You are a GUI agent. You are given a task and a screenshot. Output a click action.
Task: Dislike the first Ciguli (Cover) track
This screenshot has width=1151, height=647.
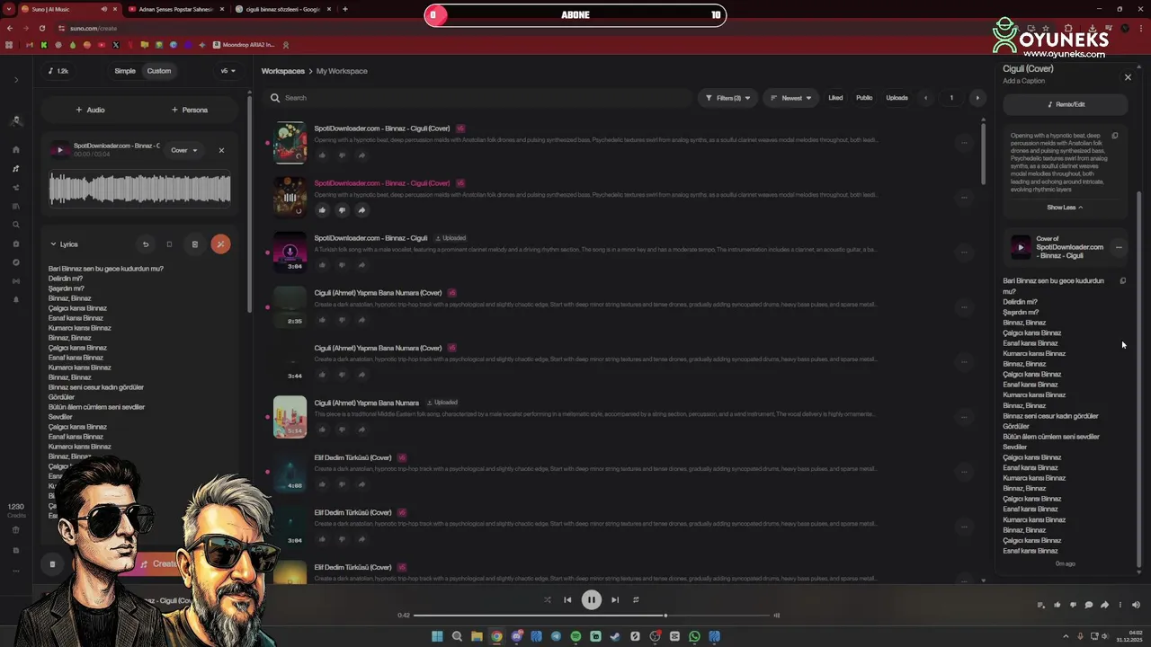(x=342, y=155)
